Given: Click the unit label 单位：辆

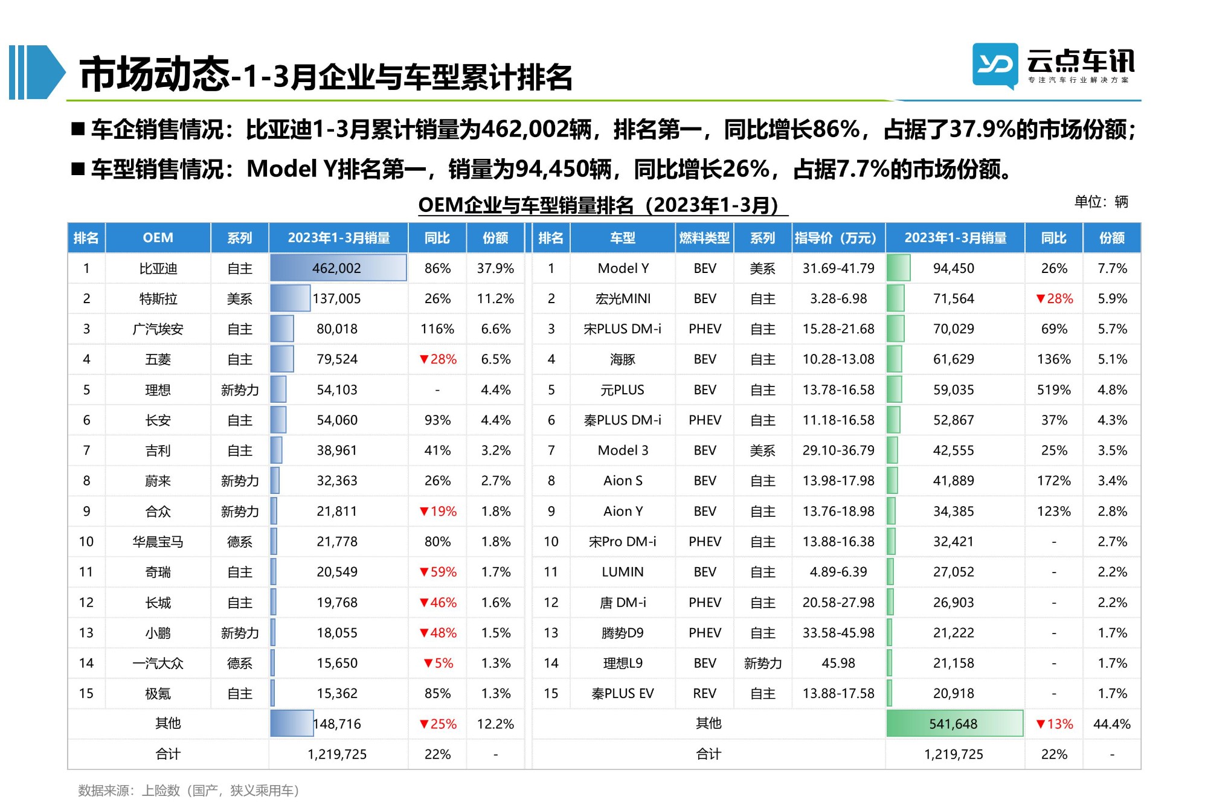Looking at the screenshot, I should [x=1101, y=202].
